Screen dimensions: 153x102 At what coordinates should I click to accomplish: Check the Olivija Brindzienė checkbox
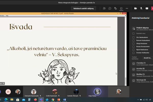(x=133, y=44)
